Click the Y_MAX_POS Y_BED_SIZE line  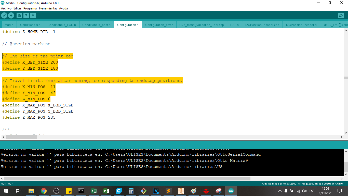point(38,111)
